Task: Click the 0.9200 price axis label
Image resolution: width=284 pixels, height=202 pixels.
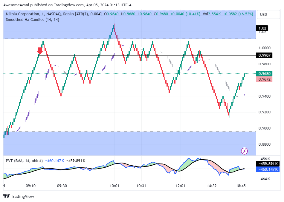Action: [x=265, y=112]
